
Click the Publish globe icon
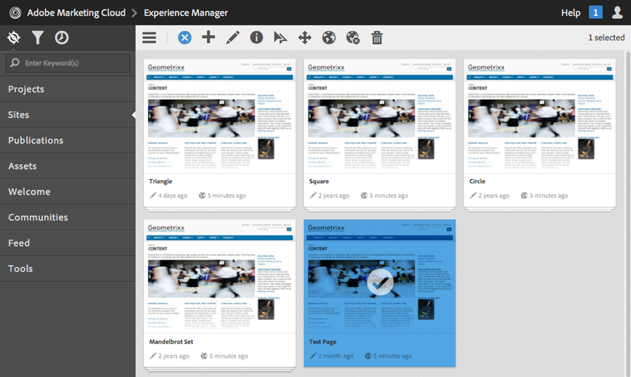[329, 38]
